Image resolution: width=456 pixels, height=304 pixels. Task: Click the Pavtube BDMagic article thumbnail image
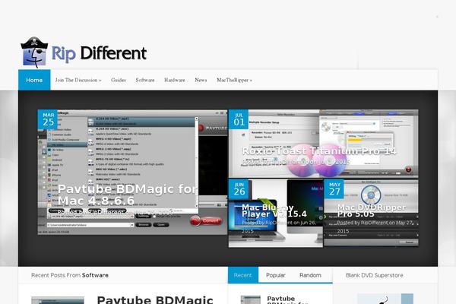(x=58, y=300)
